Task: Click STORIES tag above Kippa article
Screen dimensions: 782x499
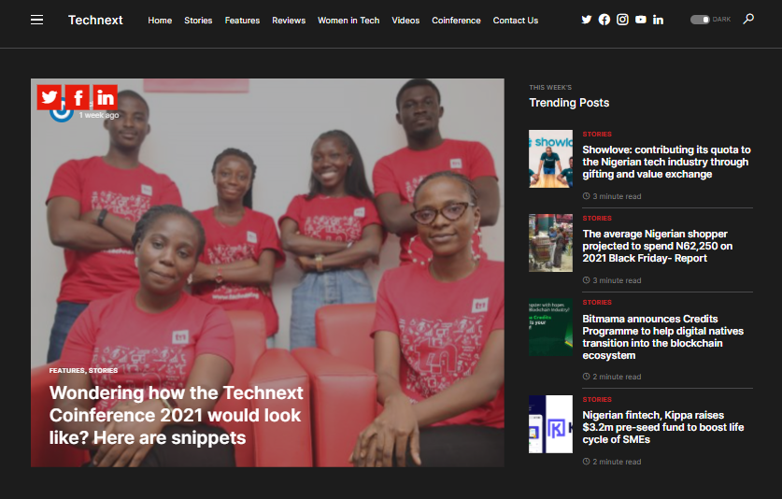Action: click(x=597, y=399)
